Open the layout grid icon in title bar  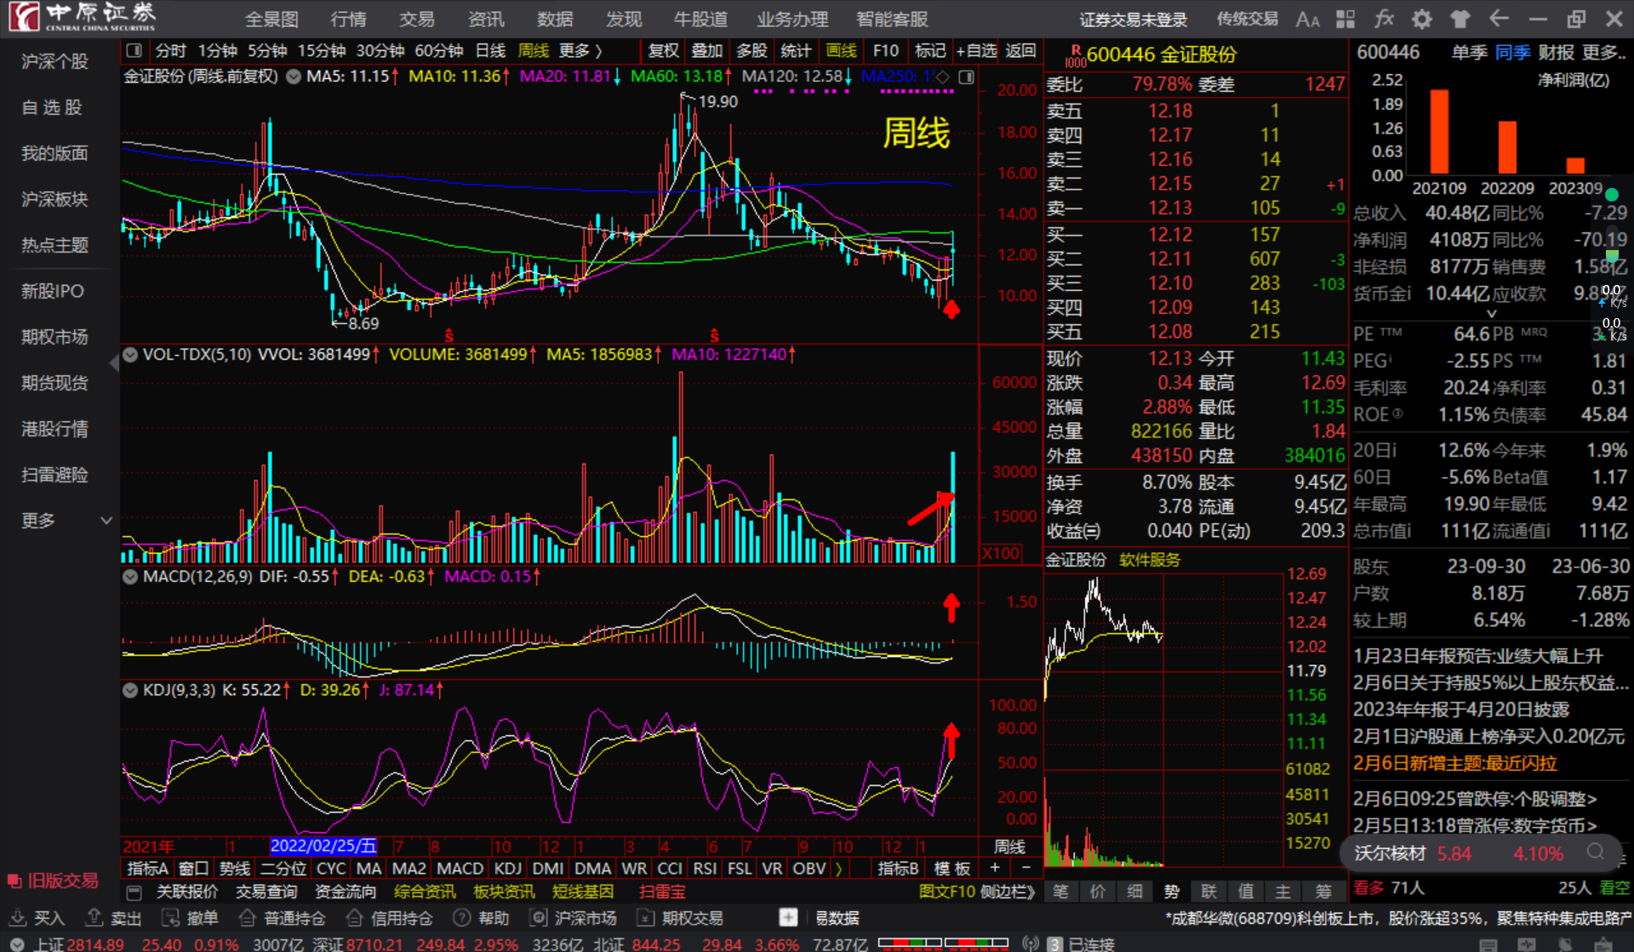point(1345,19)
